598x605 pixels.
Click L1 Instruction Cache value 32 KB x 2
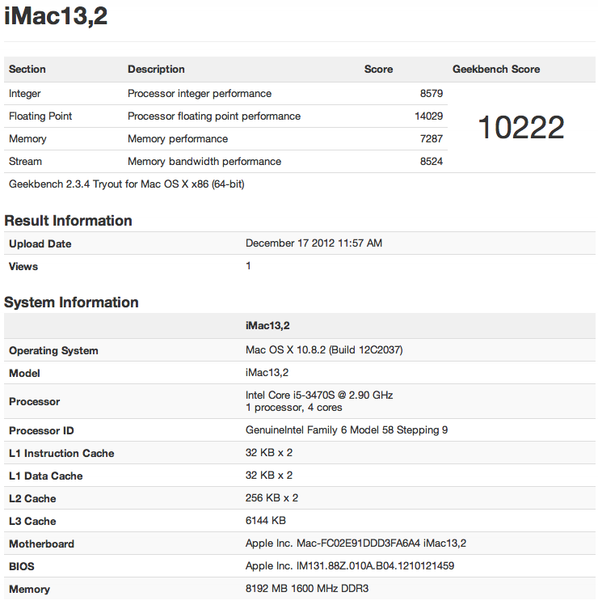269,453
